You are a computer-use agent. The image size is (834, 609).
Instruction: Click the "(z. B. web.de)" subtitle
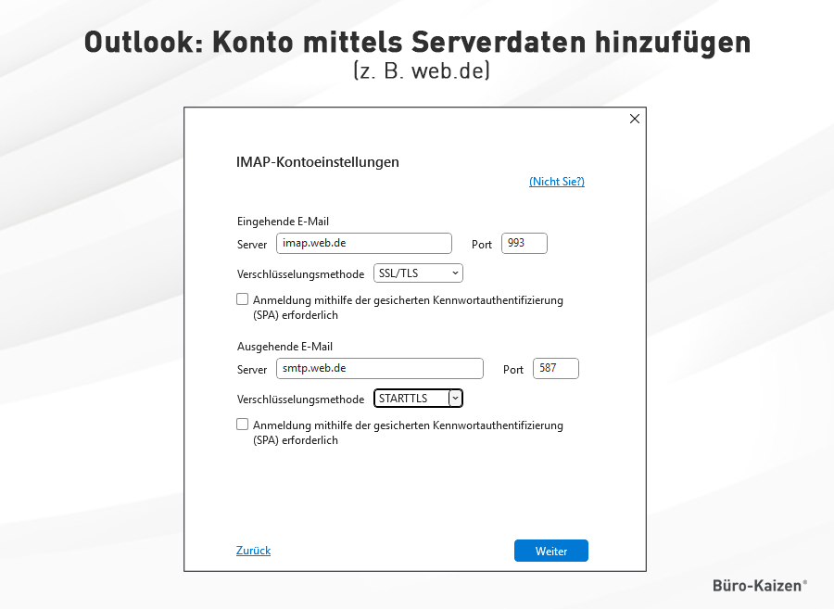pos(421,70)
